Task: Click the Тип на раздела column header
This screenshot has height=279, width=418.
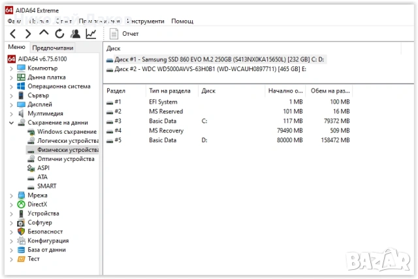Action: (x=170, y=91)
